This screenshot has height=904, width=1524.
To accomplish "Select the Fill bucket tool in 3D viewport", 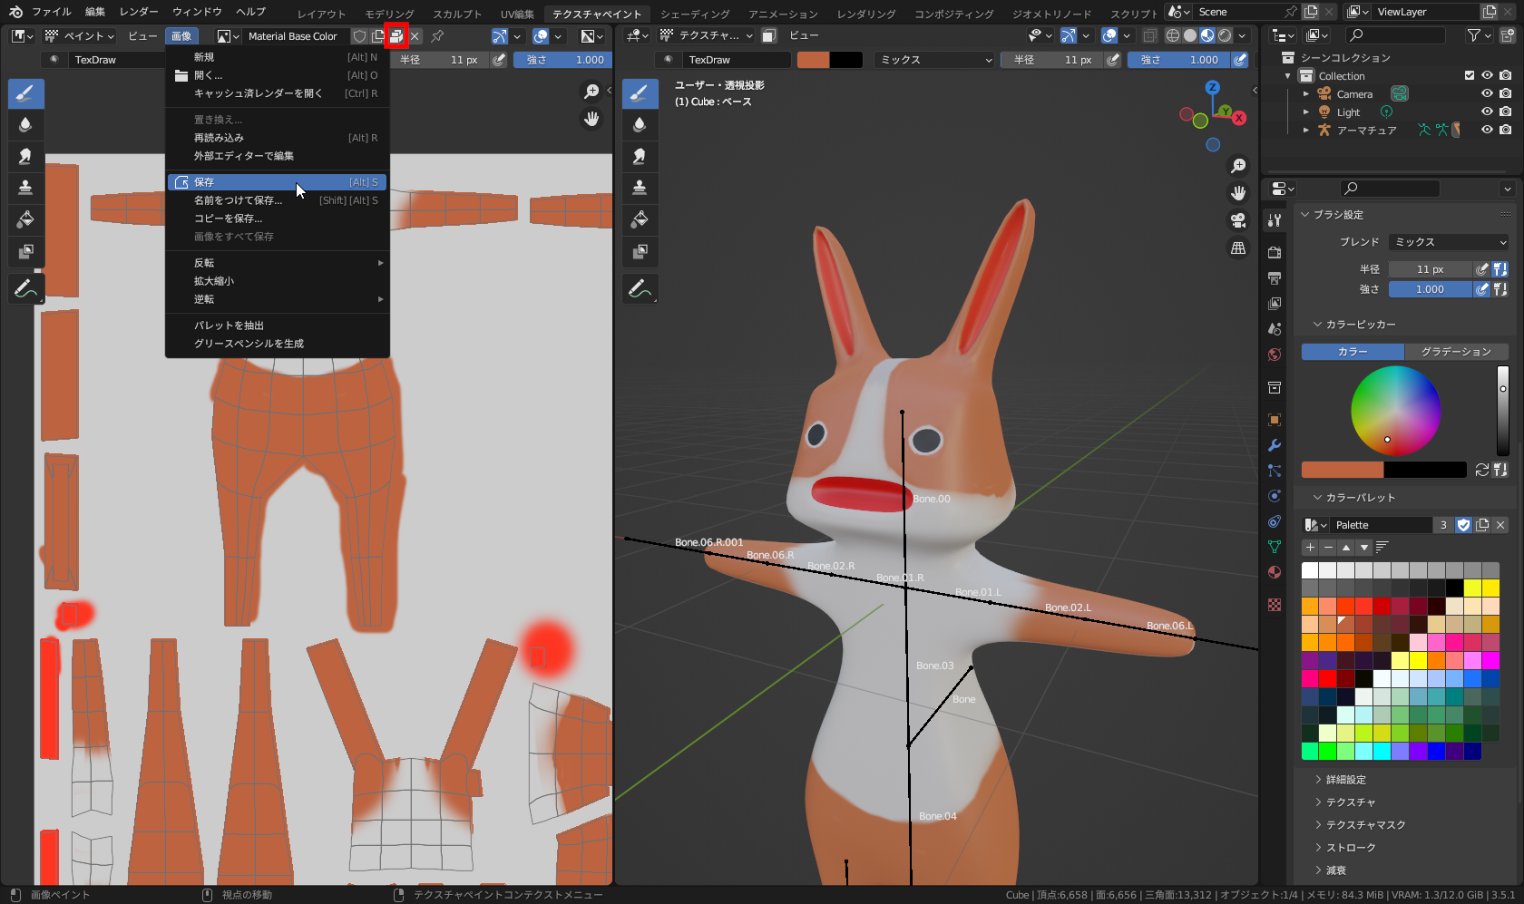I will coord(640,219).
